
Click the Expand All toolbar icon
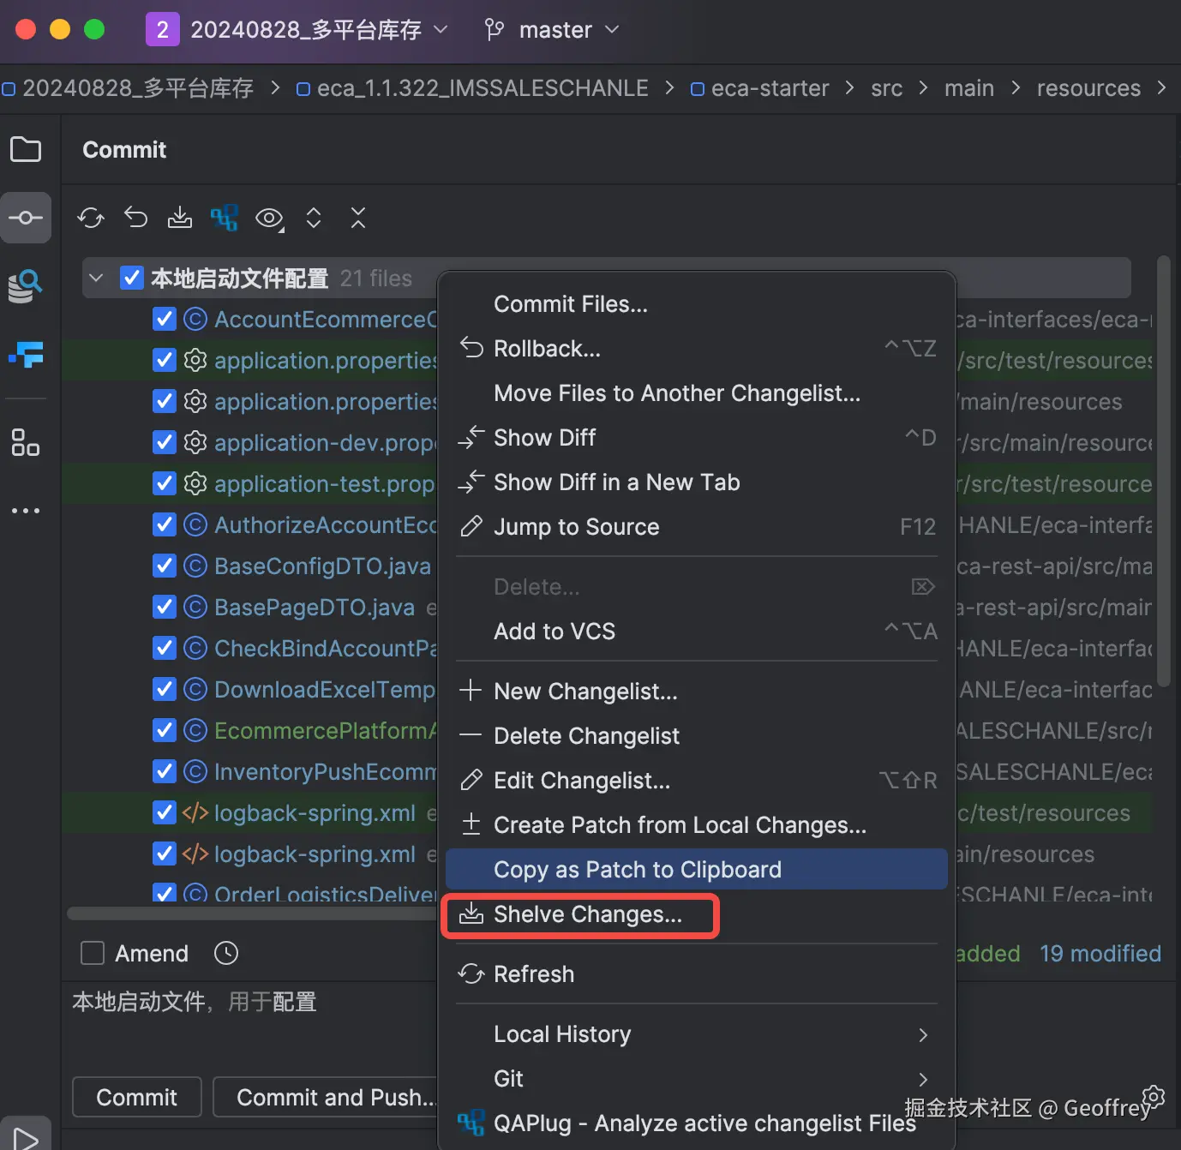click(314, 218)
